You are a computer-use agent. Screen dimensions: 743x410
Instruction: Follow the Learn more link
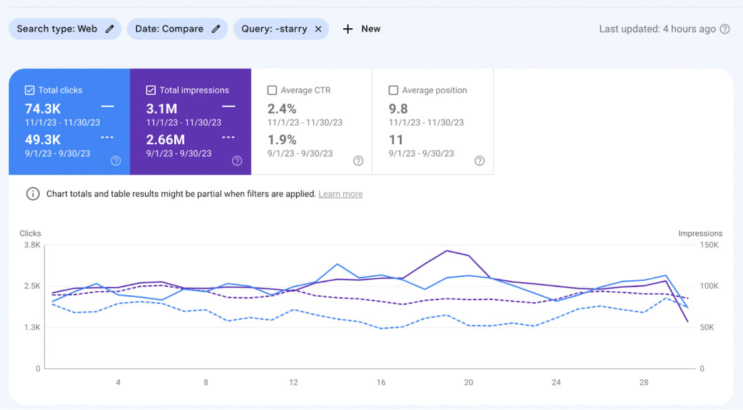341,194
